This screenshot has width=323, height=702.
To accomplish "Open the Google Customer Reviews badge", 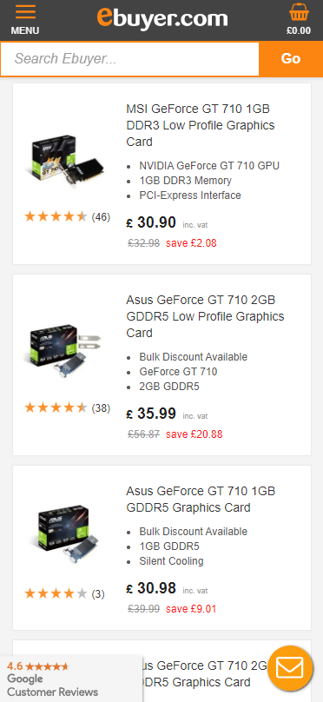I will coord(71,679).
